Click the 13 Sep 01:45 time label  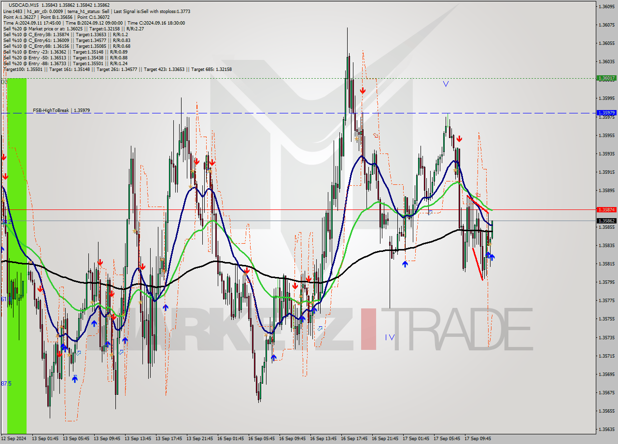45,439
